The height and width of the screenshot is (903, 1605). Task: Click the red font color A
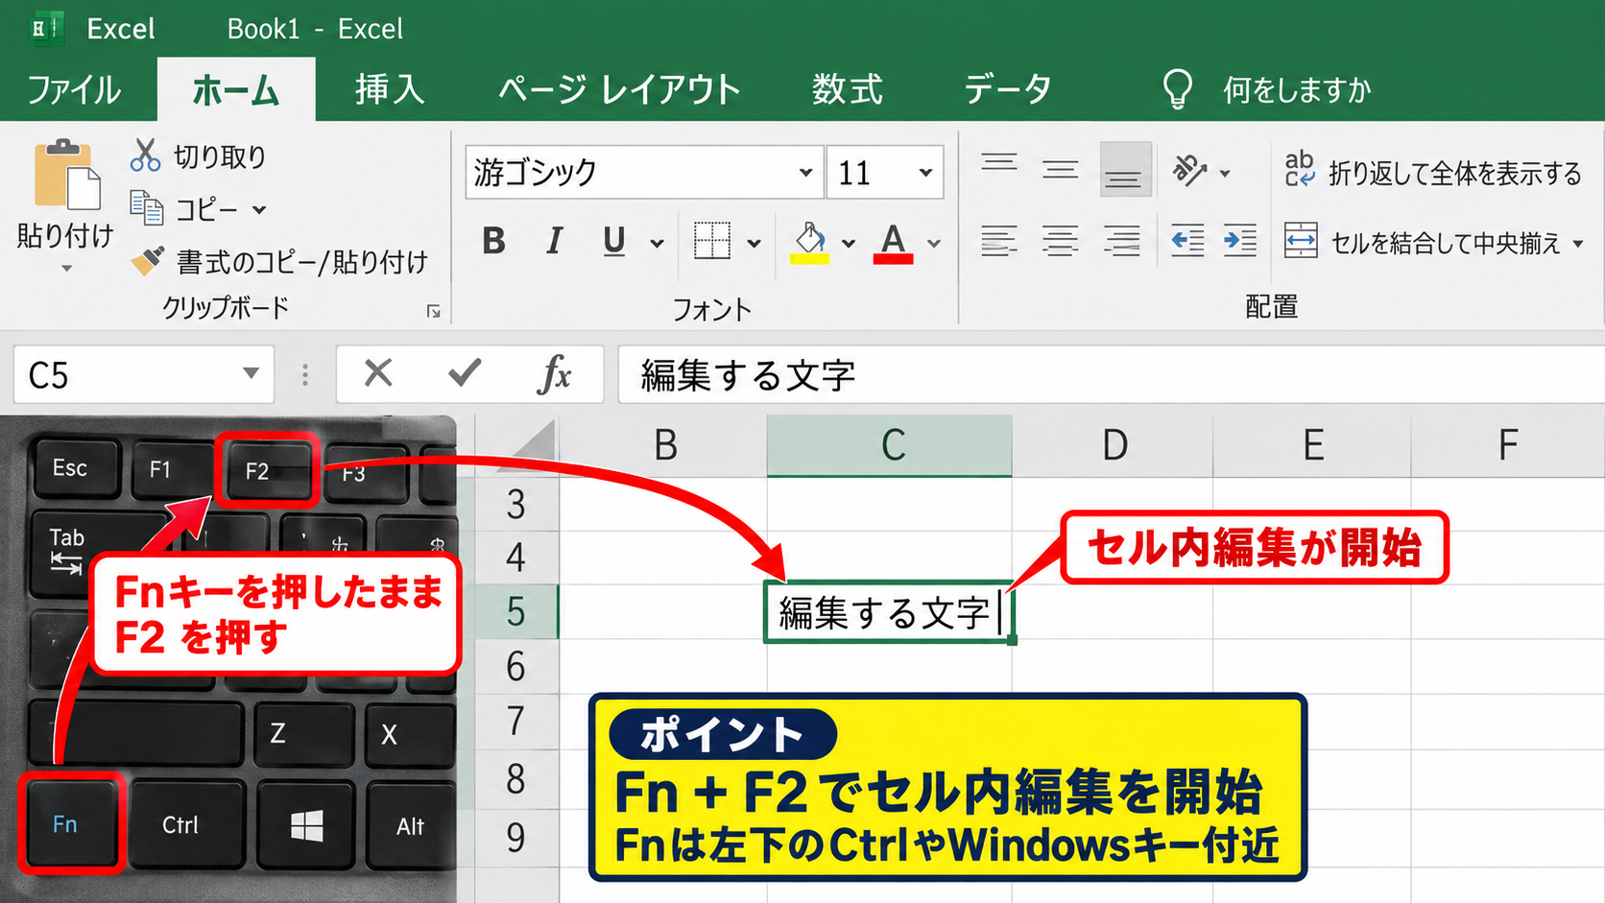(893, 242)
